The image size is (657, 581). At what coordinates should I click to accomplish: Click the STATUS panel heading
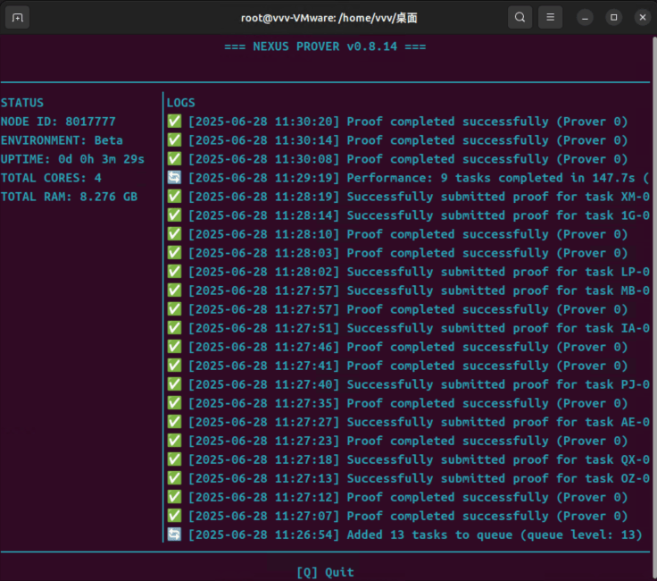[x=21, y=103]
